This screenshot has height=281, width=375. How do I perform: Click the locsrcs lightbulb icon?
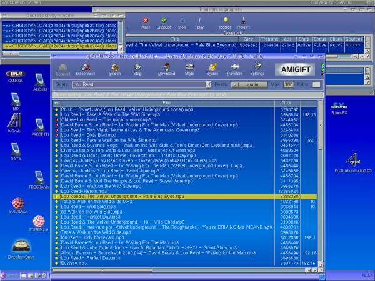[225, 23]
